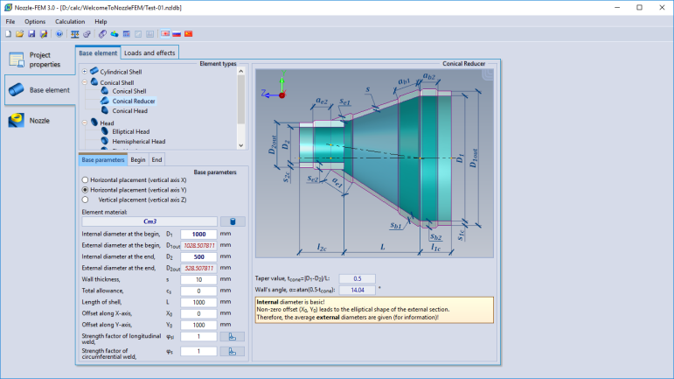This screenshot has height=379, width=674.
Task: Click the calculation table toolbar icon
Action: (x=127, y=34)
